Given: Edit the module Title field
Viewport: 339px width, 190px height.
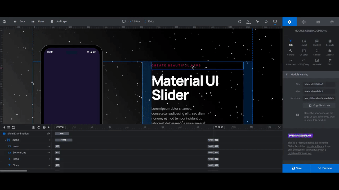Looking at the screenshot, I should [319, 84].
